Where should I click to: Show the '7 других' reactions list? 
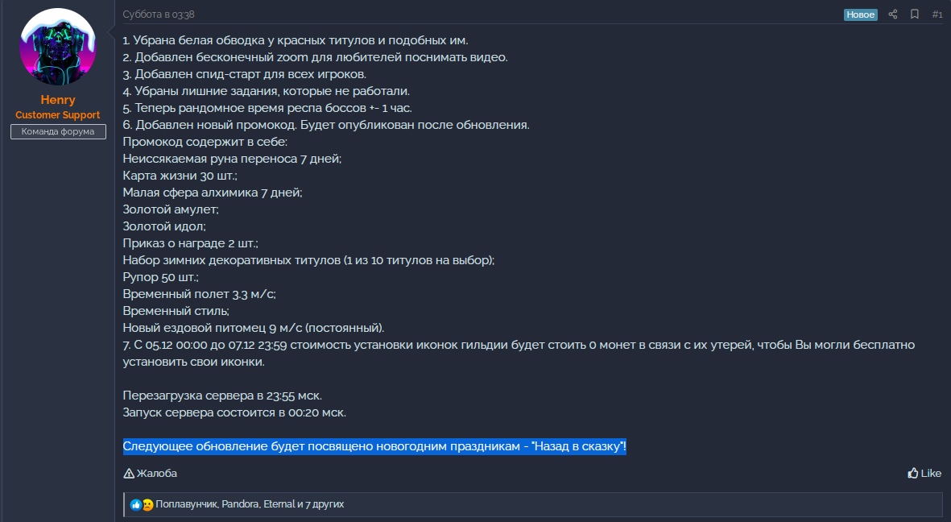point(325,505)
